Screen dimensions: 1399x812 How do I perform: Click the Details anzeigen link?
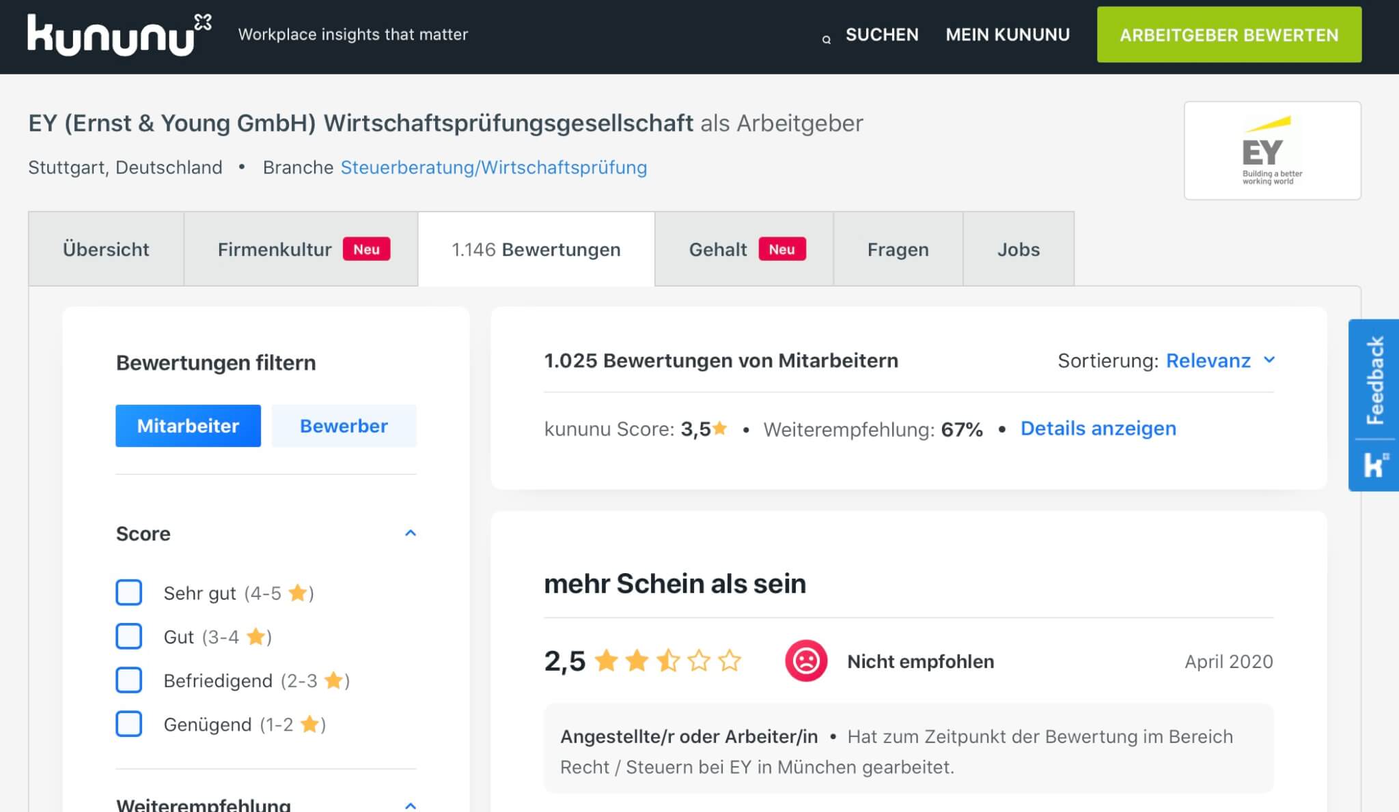pyautogui.click(x=1098, y=429)
